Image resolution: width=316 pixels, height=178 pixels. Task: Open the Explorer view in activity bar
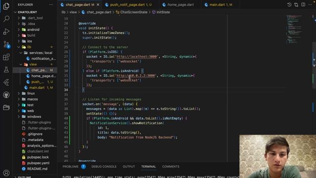(6, 6)
